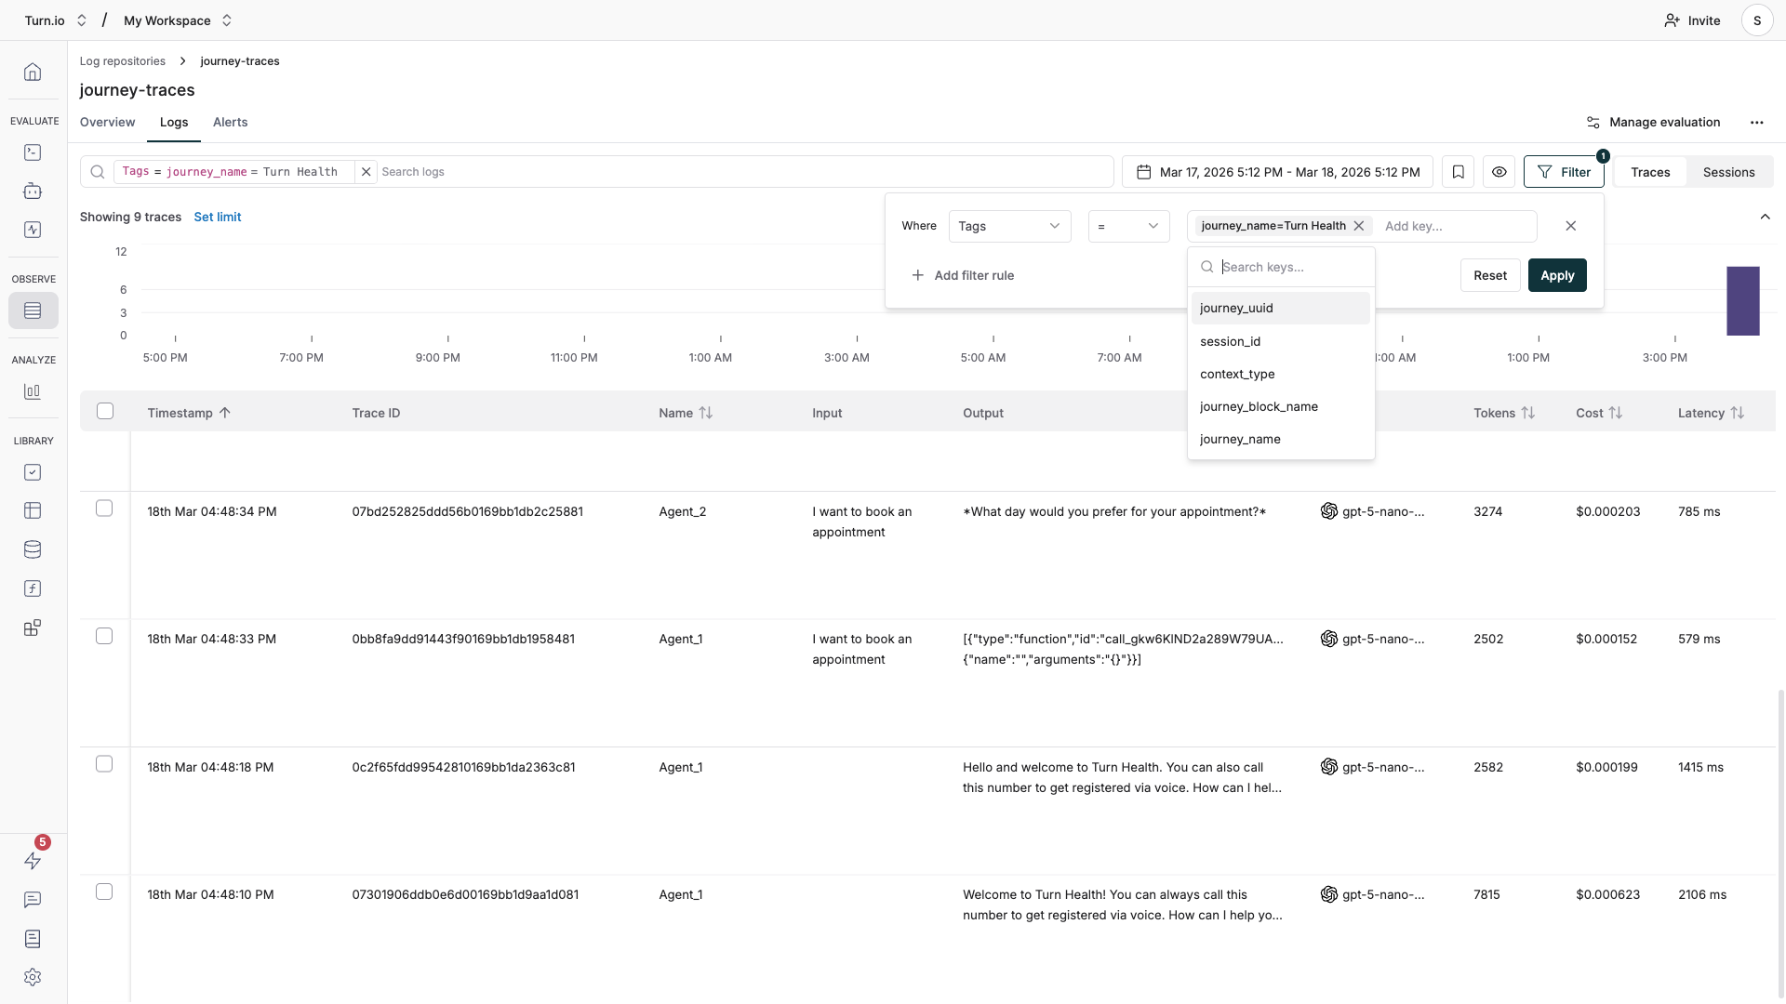Check the select-all traces checkbox

105,411
